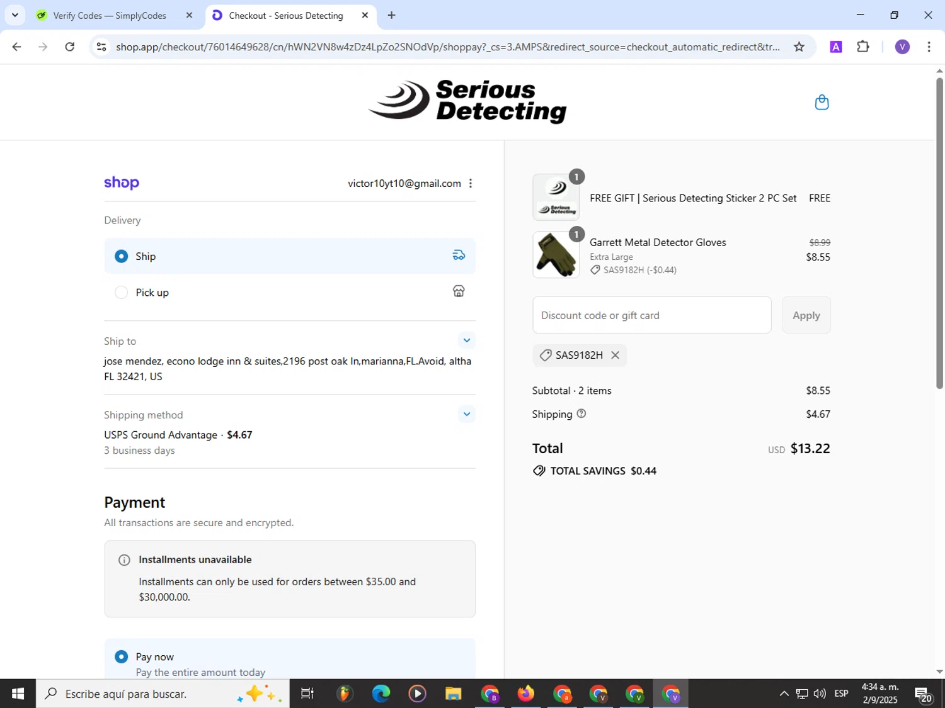Image resolution: width=945 pixels, height=708 pixels.
Task: Go forward in browser history
Action: tap(43, 47)
